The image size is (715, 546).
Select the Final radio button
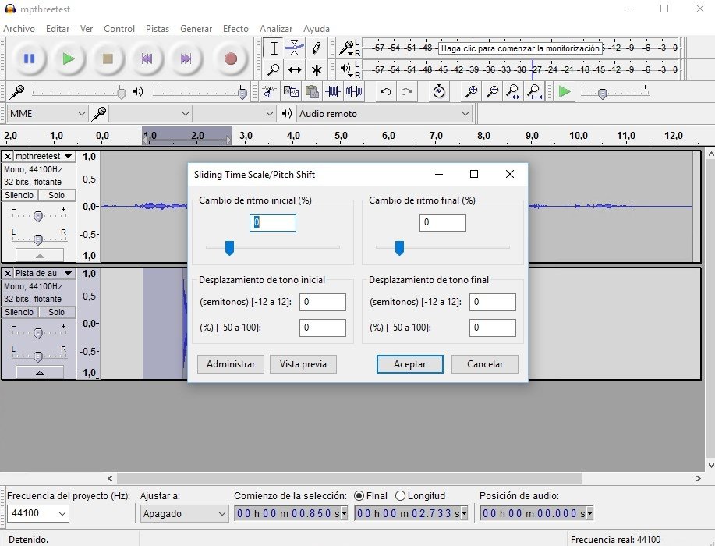pyautogui.click(x=359, y=496)
